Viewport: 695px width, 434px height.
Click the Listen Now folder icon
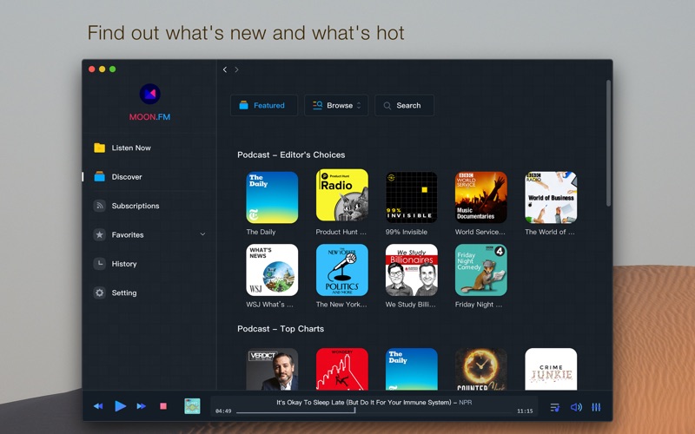click(x=99, y=148)
